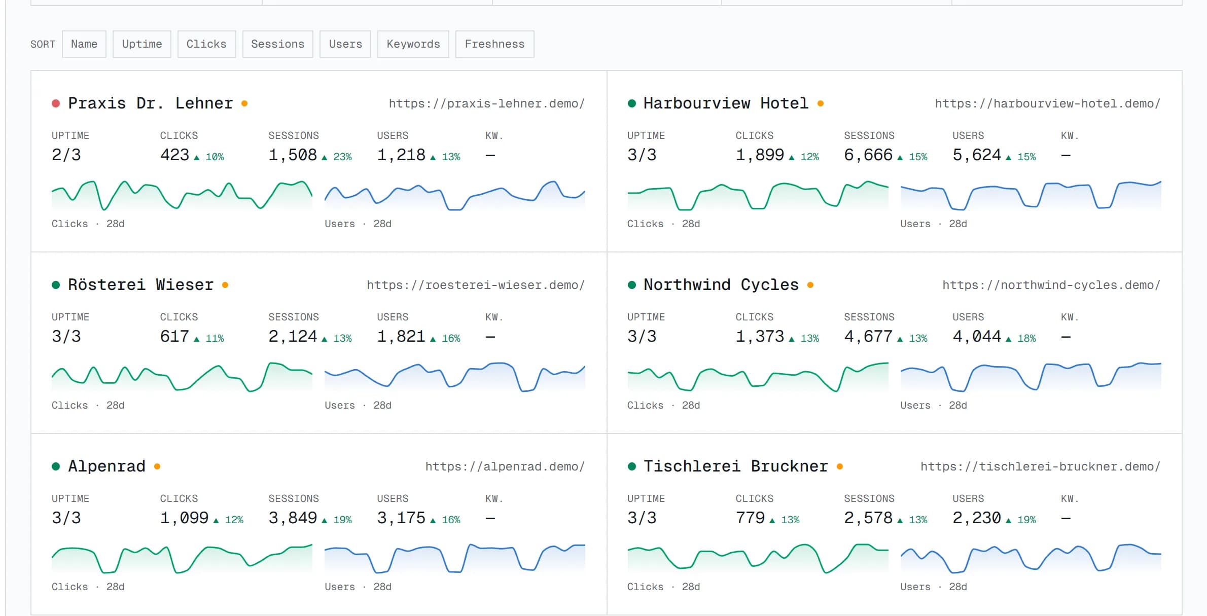This screenshot has width=1207, height=616.
Task: Select users value 4,044
Action: pos(977,337)
